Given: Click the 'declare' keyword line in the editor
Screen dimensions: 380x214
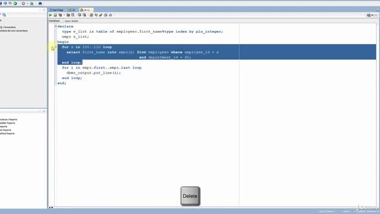Looking at the screenshot, I should click(65, 26).
